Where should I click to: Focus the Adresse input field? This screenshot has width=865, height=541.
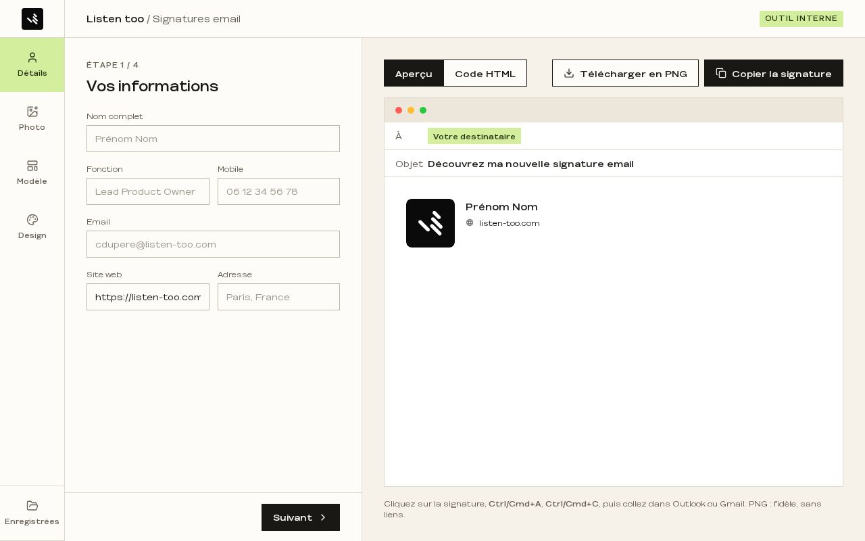click(x=278, y=297)
